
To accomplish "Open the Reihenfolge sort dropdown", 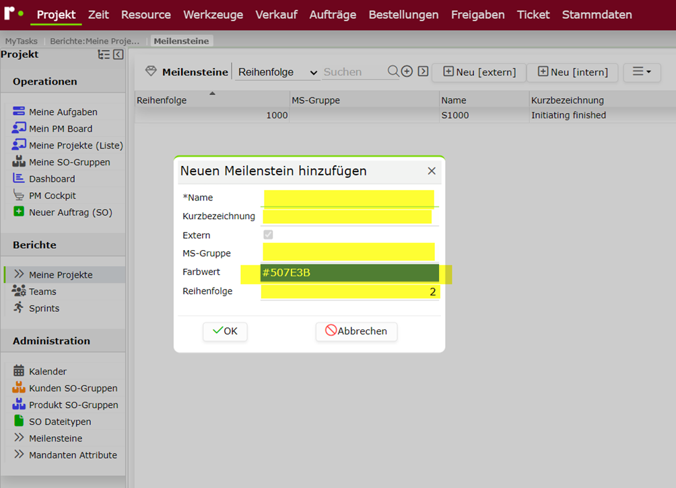I will [278, 72].
